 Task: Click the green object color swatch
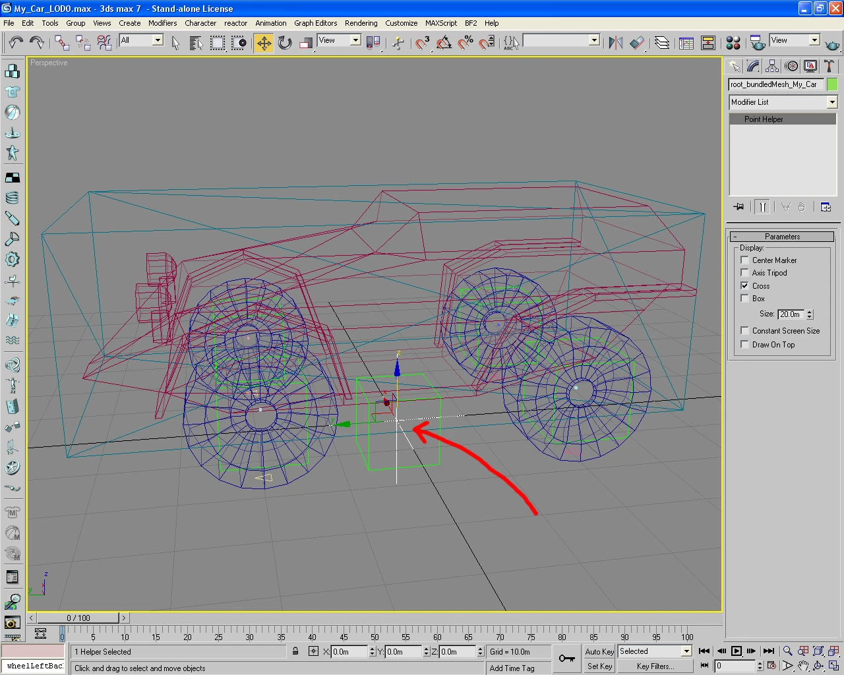pyautogui.click(x=832, y=84)
